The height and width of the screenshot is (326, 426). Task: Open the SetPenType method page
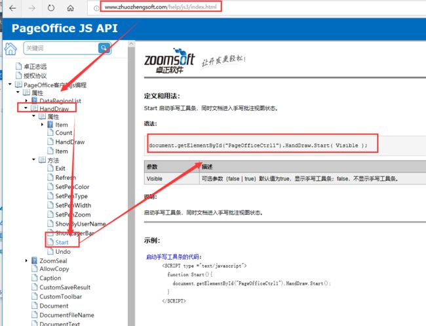click(71, 196)
